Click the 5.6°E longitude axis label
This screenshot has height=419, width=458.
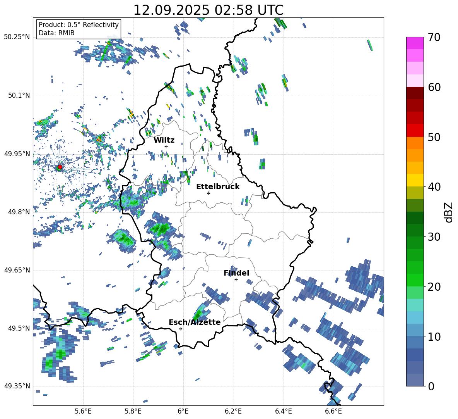click(83, 411)
